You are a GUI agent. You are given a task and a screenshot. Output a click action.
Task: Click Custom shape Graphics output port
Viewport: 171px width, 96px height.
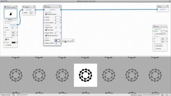tap(17, 25)
